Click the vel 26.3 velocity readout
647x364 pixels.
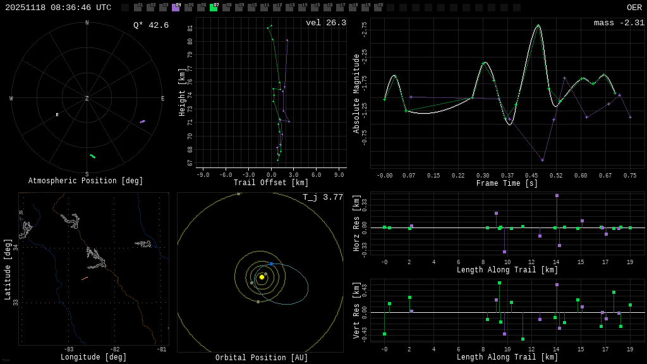325,23
